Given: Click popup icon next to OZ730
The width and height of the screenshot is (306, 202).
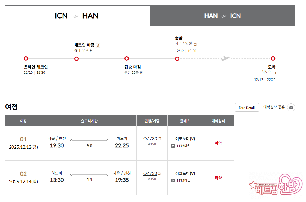Looking at the screenshot, I should click(160, 174).
